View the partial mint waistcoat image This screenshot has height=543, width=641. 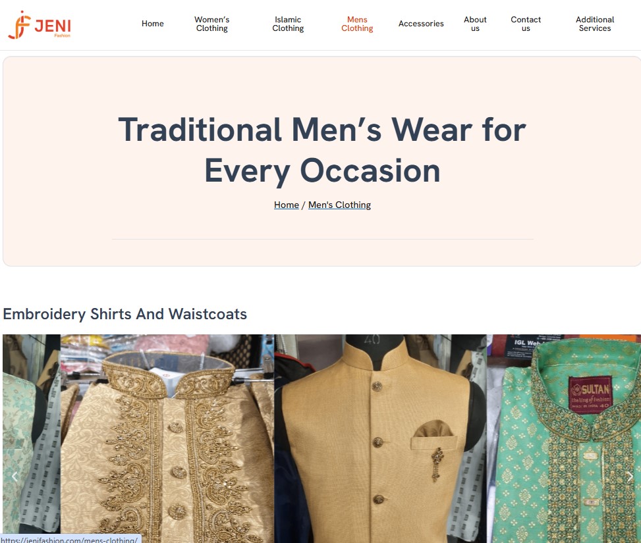click(32, 438)
